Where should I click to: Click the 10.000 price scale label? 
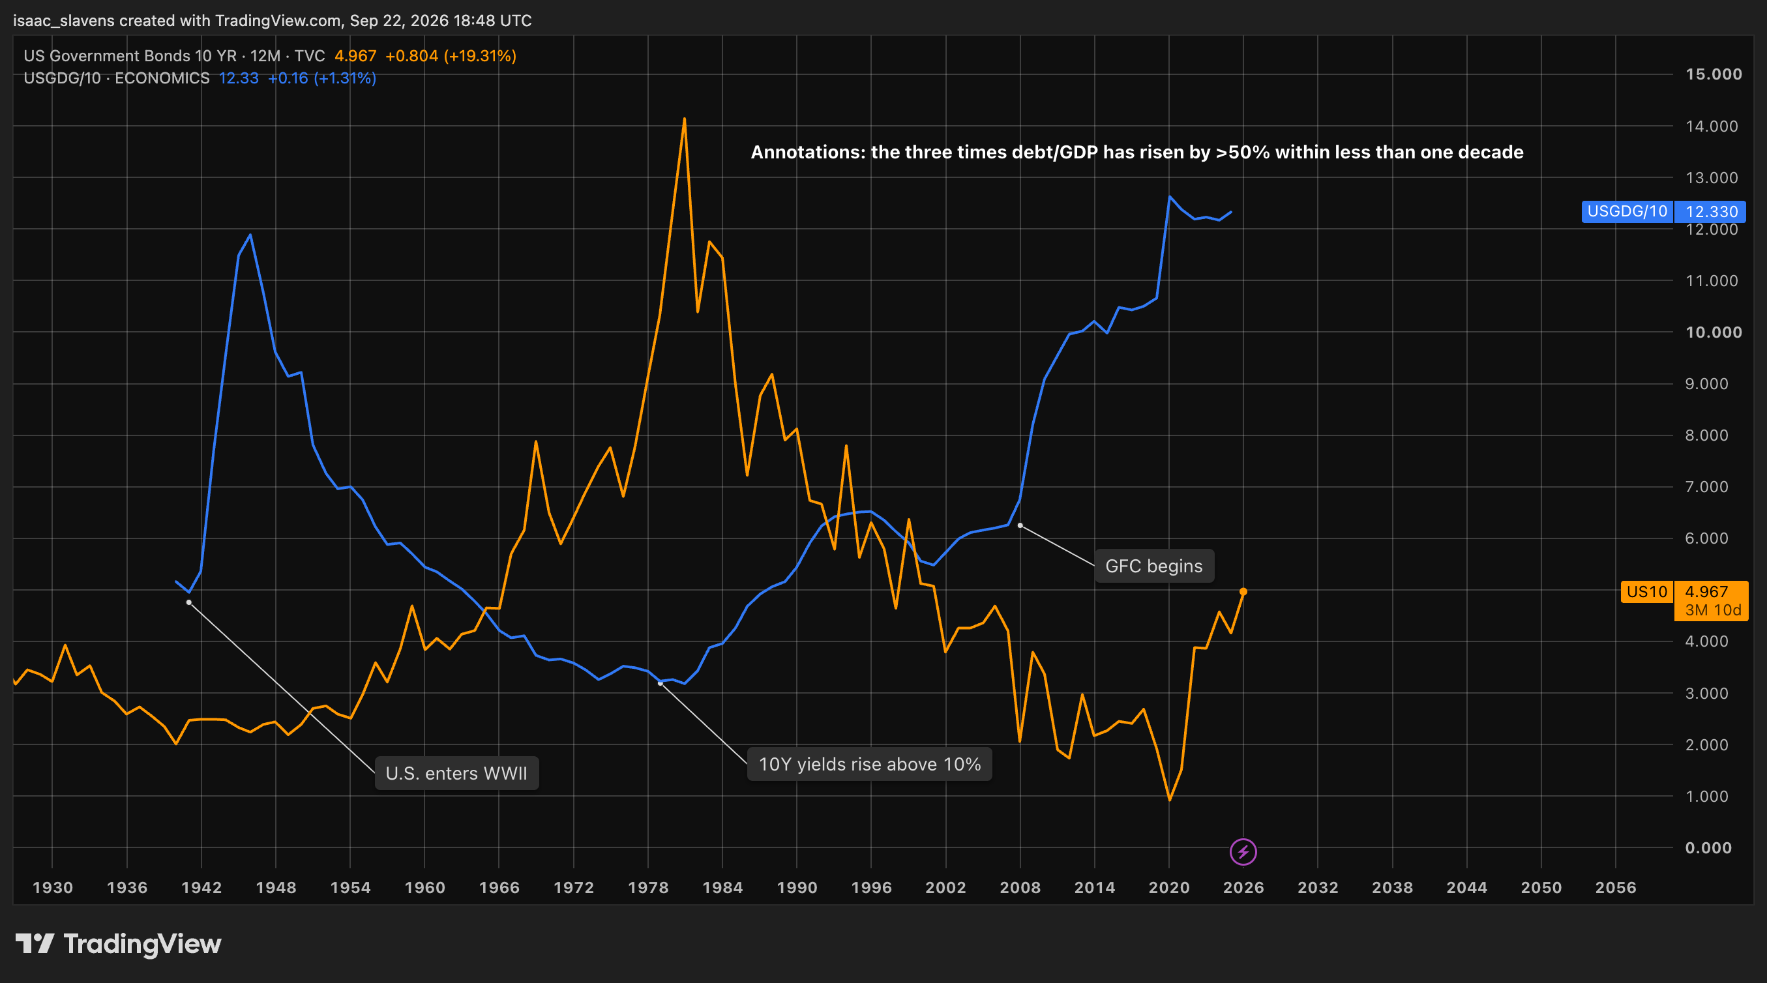point(1714,332)
